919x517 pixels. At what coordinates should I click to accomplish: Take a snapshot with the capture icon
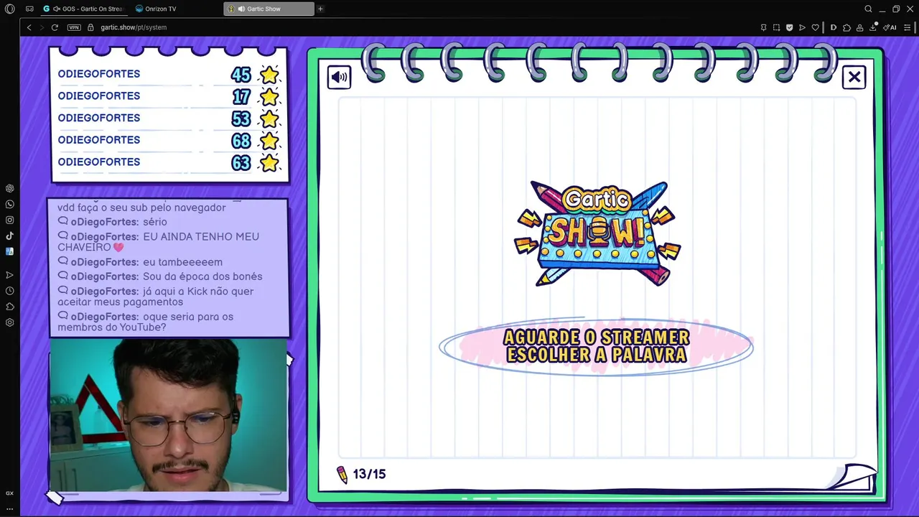point(776,27)
